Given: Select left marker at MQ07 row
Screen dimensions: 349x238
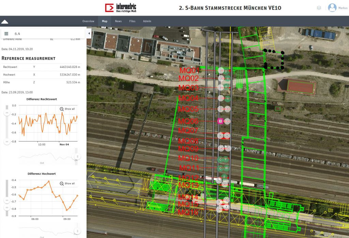Looking at the screenshot, I should 221,135.
